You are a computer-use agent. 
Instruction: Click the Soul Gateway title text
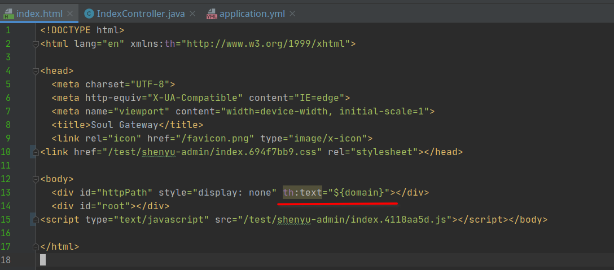pos(125,125)
